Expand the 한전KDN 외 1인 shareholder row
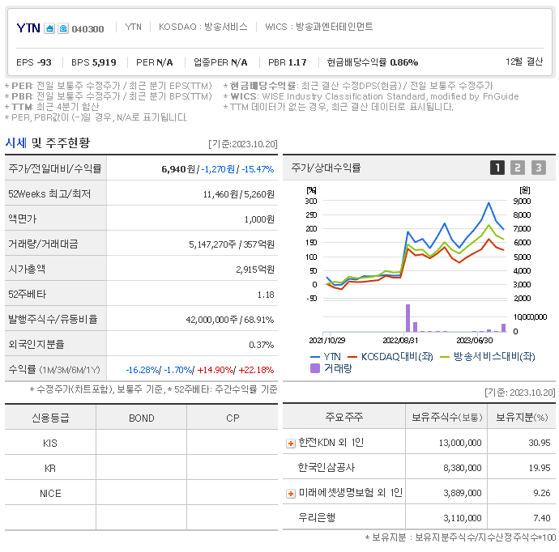This screenshot has height=552, width=559. pyautogui.click(x=291, y=444)
